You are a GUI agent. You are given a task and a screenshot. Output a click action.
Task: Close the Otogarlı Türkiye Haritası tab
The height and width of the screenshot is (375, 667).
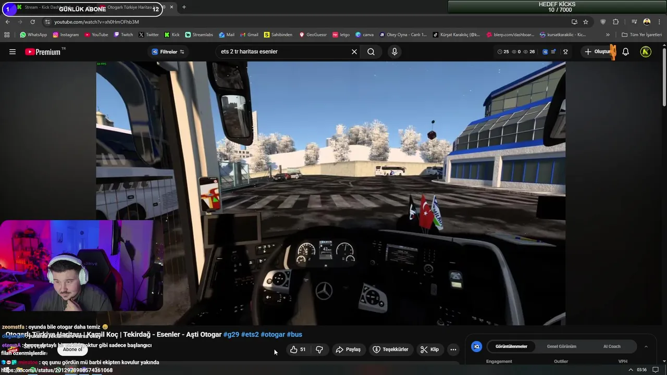[171, 7]
